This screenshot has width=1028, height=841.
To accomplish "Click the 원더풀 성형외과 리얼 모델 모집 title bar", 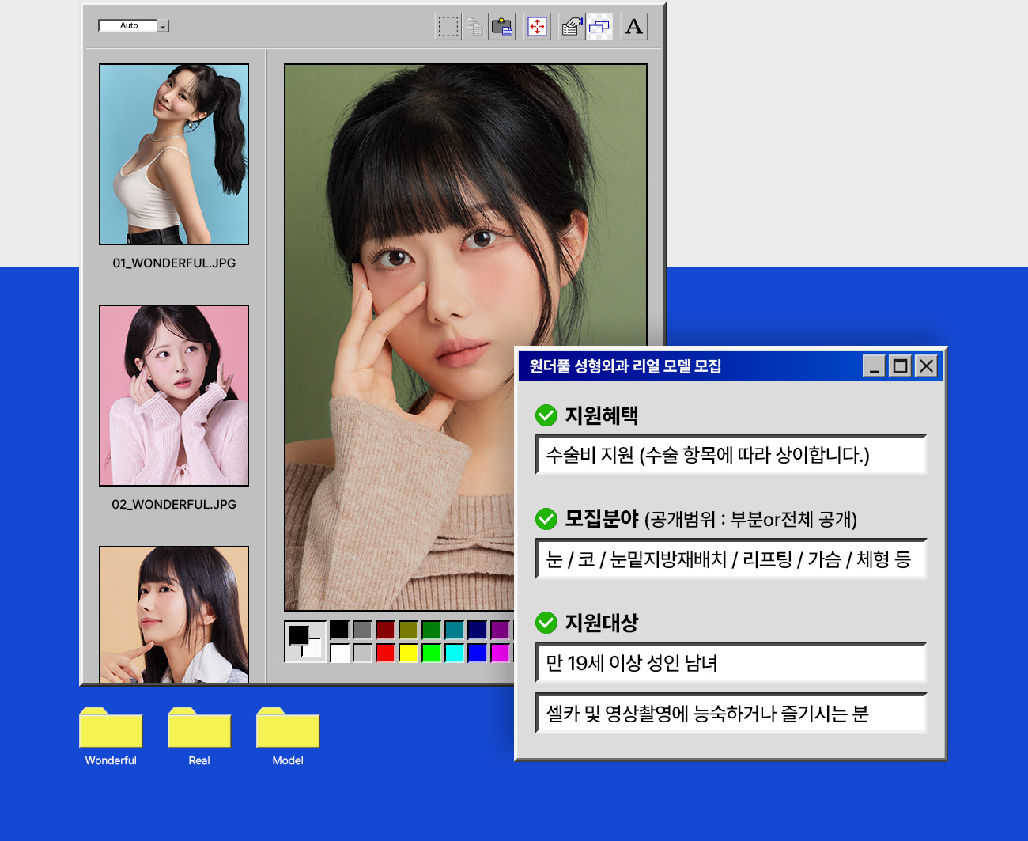I will tap(688, 366).
